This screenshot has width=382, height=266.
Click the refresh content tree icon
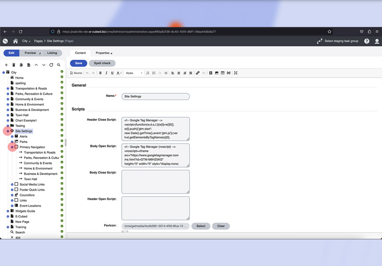[51, 65]
